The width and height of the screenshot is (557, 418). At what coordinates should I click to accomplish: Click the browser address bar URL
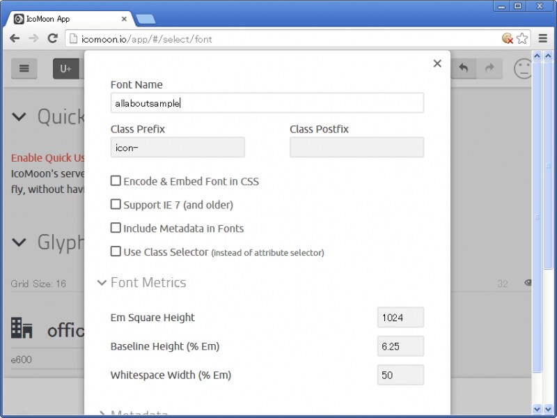pos(146,39)
